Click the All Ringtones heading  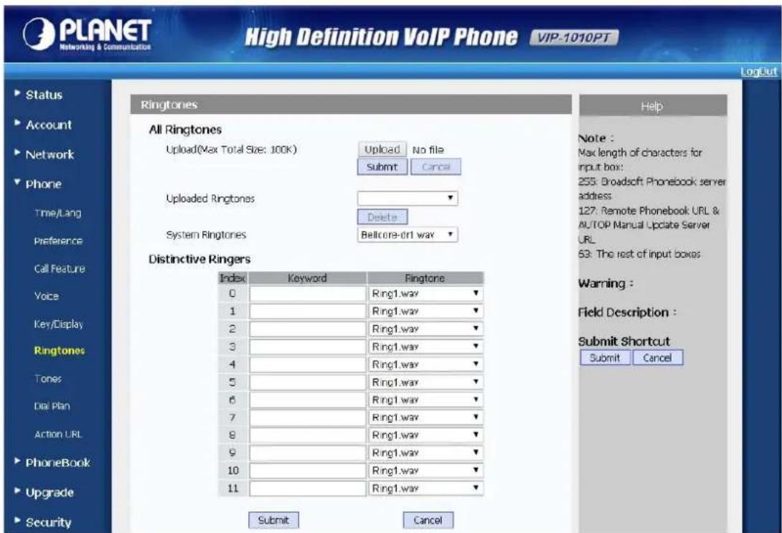coord(185,130)
